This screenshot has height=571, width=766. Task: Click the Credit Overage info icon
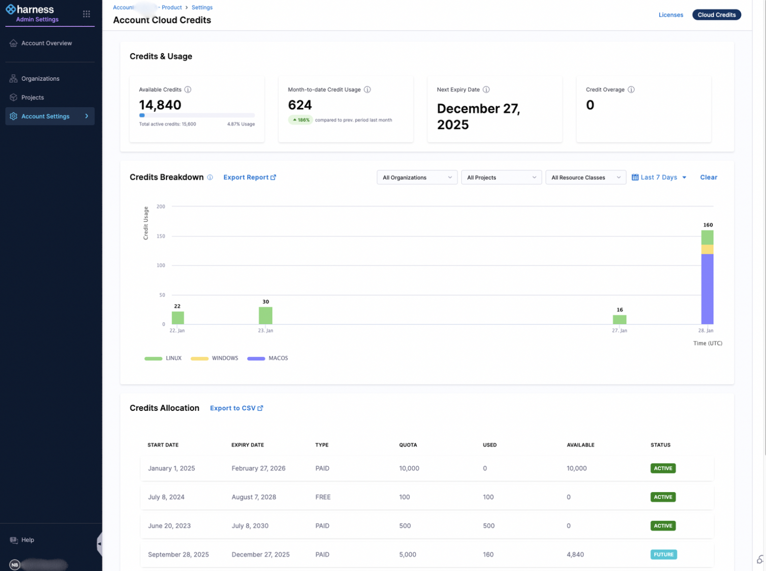(631, 90)
